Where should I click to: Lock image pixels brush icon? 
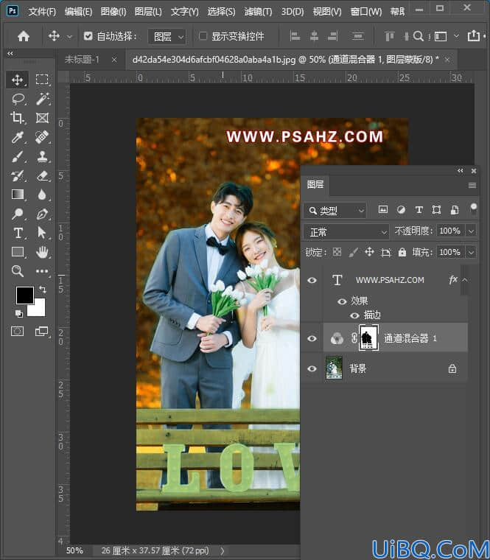click(353, 252)
